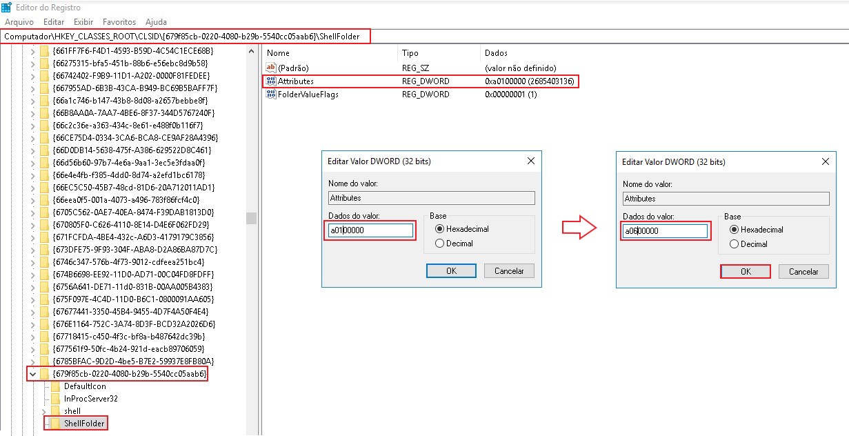849x436 pixels.
Task: Expand the {675F097E-4C4D-11D0-B6C1-0800091AA605} key
Action: coord(32,299)
